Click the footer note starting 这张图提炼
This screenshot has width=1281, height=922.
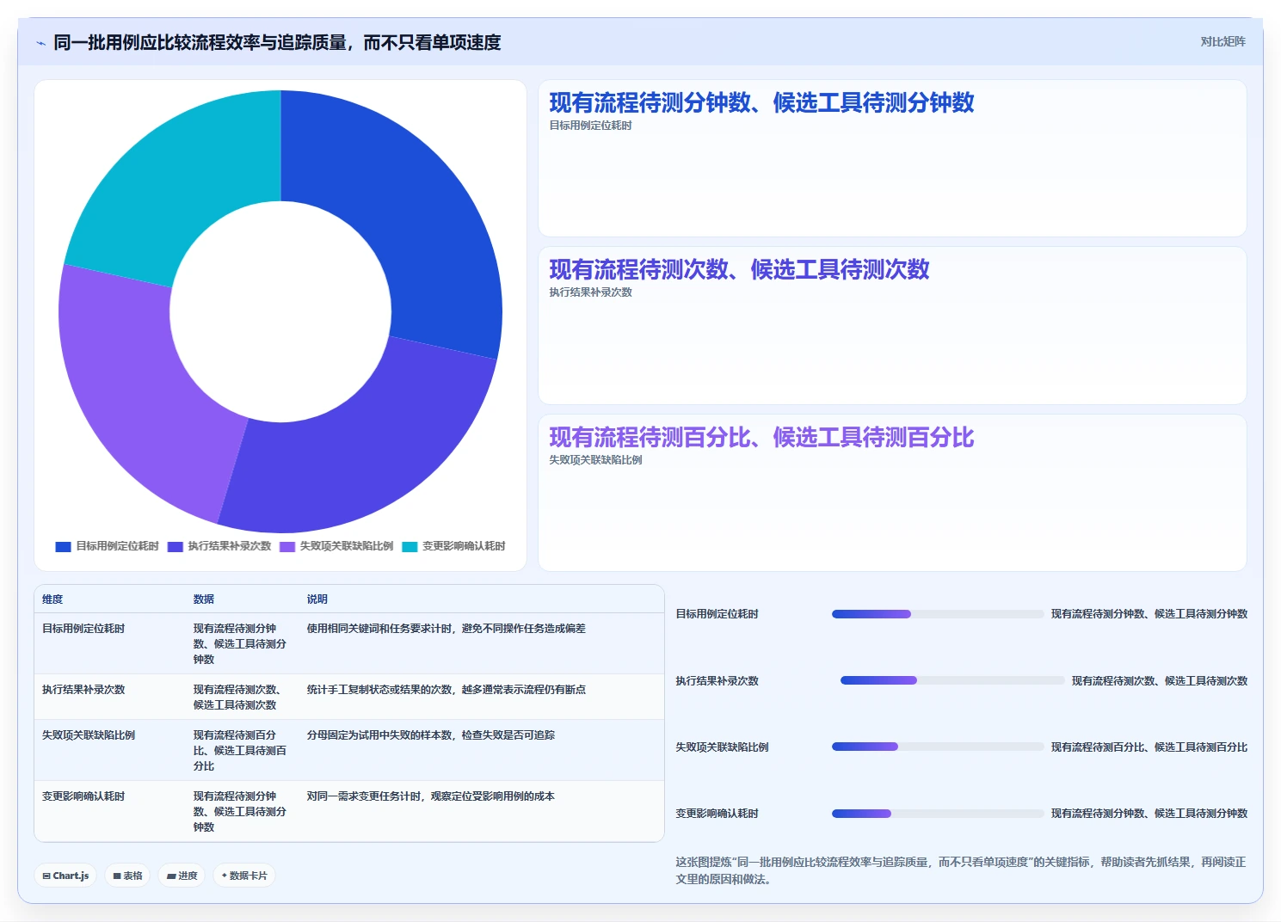click(961, 870)
